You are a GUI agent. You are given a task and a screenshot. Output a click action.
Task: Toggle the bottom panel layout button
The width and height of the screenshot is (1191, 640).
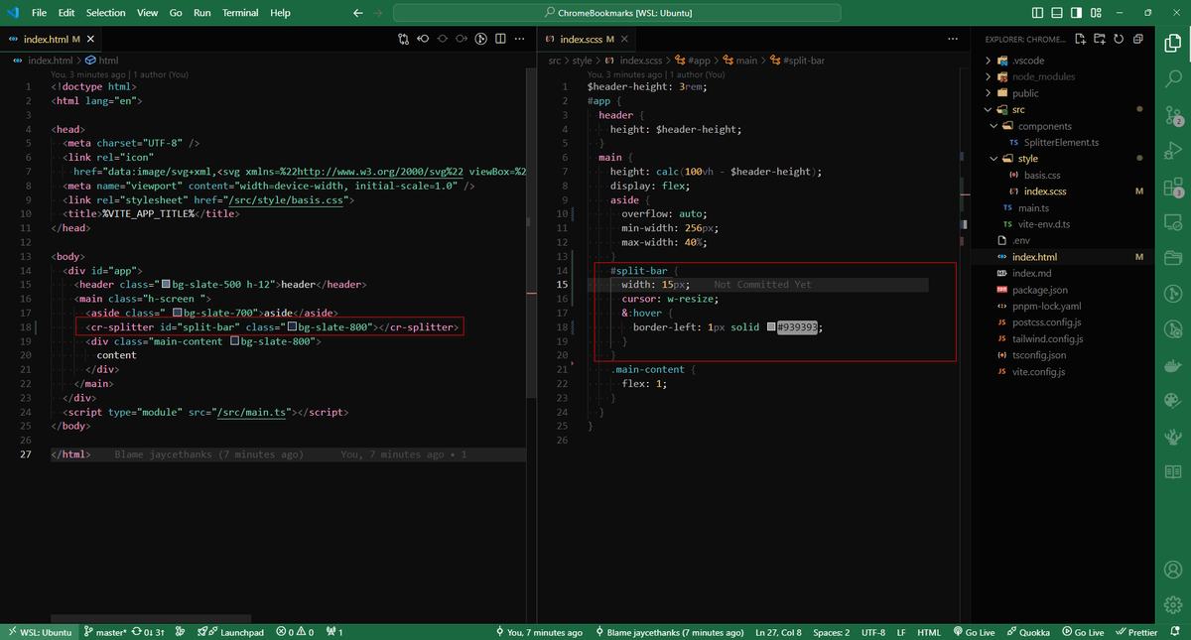[1057, 13]
